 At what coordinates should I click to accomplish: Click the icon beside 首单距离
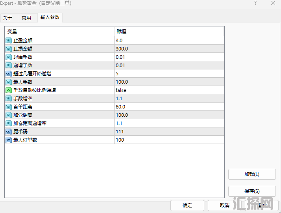point(9,106)
